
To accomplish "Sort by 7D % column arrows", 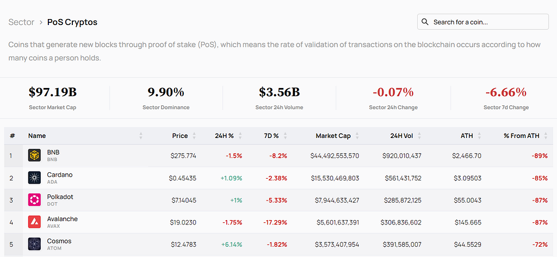I will click(x=285, y=136).
